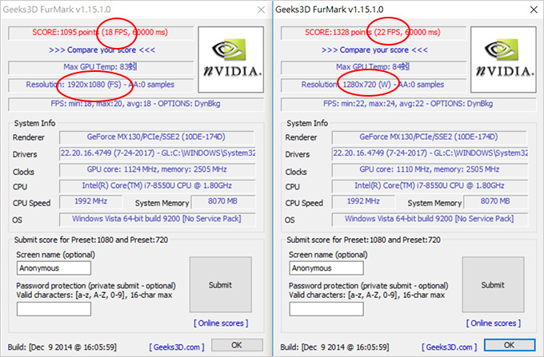Screen dimensions: 544x357
Task: Visit Geeks3D.com link in left window
Action: coord(177,347)
